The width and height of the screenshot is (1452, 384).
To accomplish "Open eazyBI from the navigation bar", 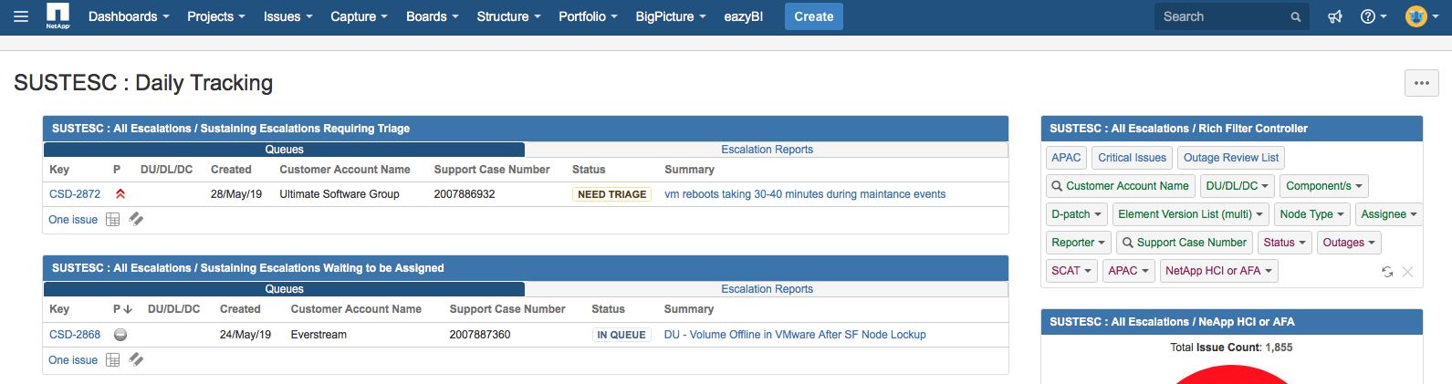I will pos(743,16).
